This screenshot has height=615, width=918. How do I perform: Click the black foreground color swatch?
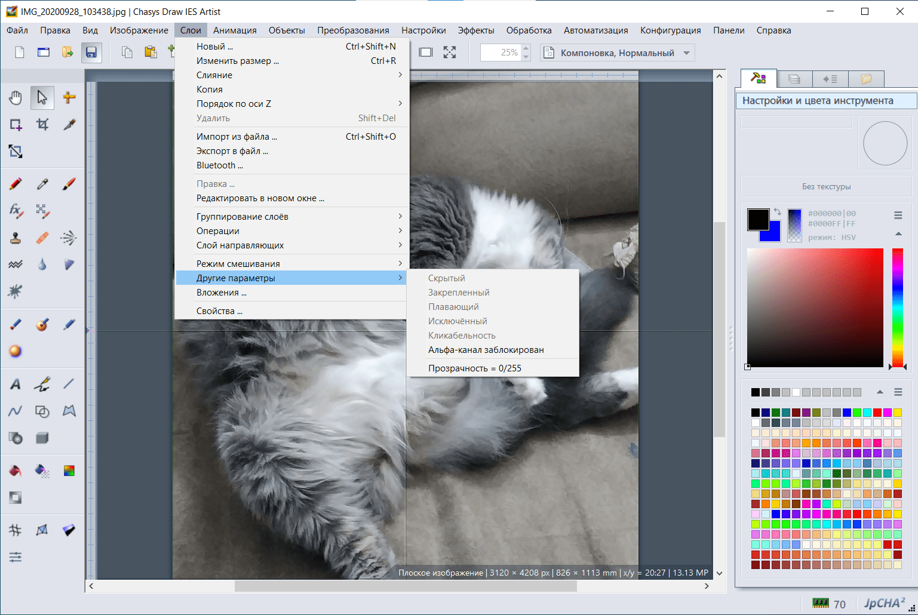(x=758, y=220)
